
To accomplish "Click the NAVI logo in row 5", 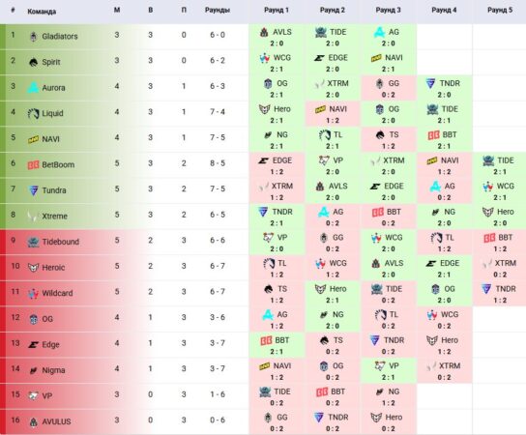I will 33,139.
